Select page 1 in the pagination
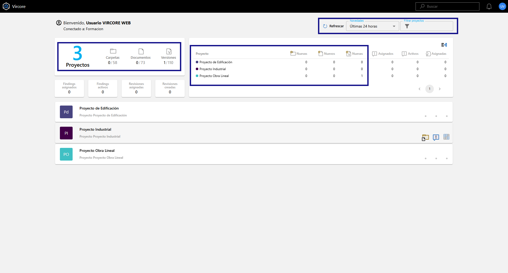 pos(429,89)
